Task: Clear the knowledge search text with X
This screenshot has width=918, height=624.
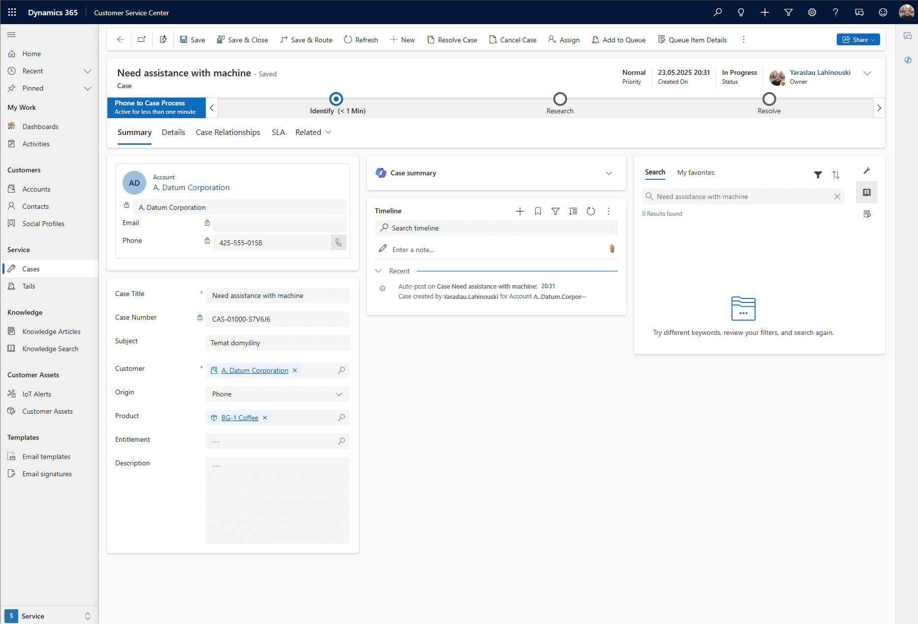Action: point(837,197)
